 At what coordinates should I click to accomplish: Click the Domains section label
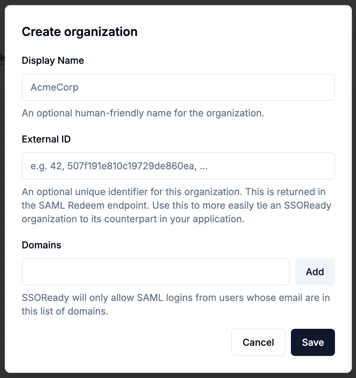tap(41, 245)
